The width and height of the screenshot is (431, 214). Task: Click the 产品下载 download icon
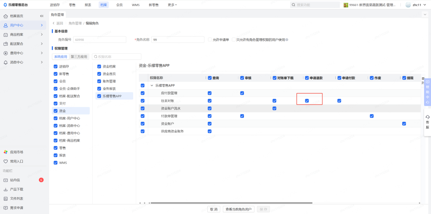click(6, 189)
